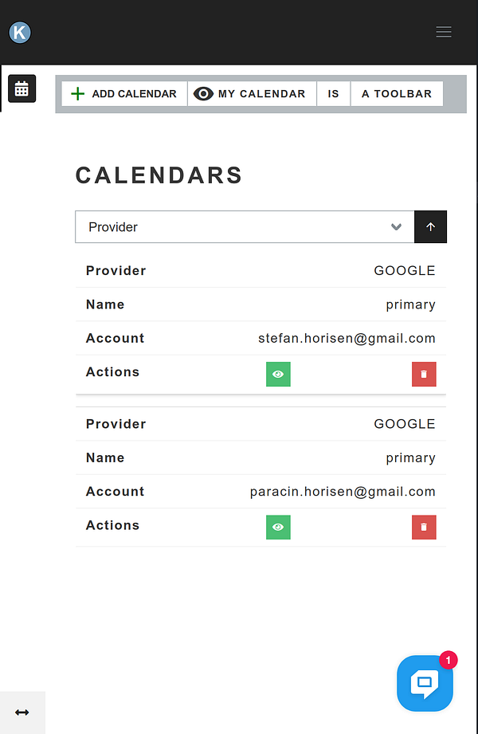Toggle visibility of paracin.horisen calendar
The image size is (478, 734).
tap(278, 527)
